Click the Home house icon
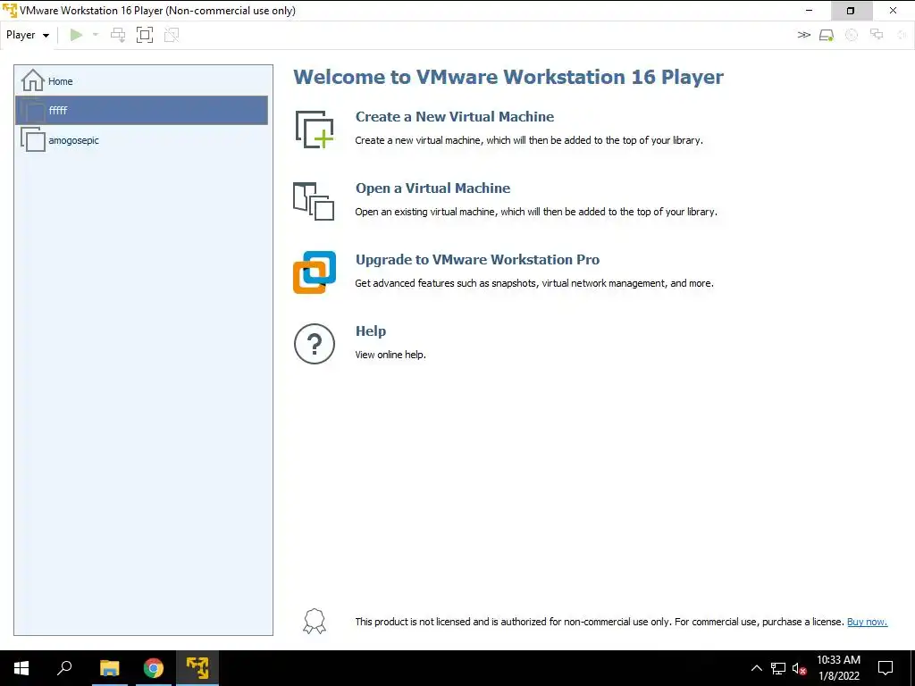This screenshot has height=686, width=915. (x=33, y=80)
